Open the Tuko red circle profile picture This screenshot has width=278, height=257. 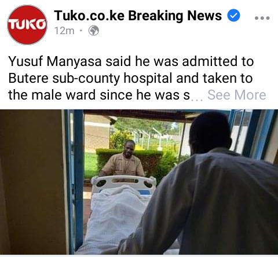pyautogui.click(x=27, y=25)
